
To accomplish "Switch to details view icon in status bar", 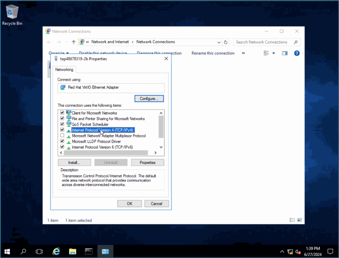I will pos(292,220).
